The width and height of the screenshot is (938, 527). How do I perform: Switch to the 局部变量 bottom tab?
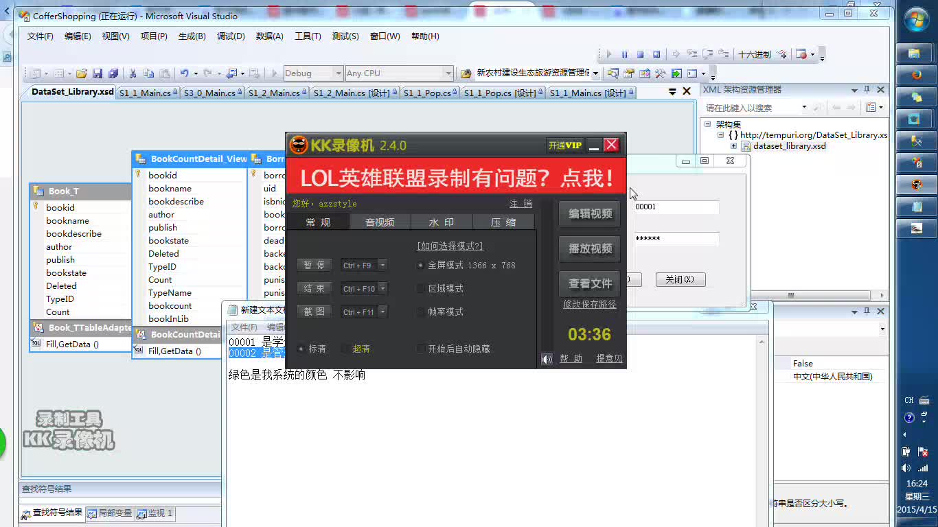pyautogui.click(x=110, y=513)
